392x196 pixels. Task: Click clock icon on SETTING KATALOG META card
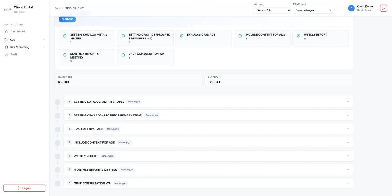65,36
